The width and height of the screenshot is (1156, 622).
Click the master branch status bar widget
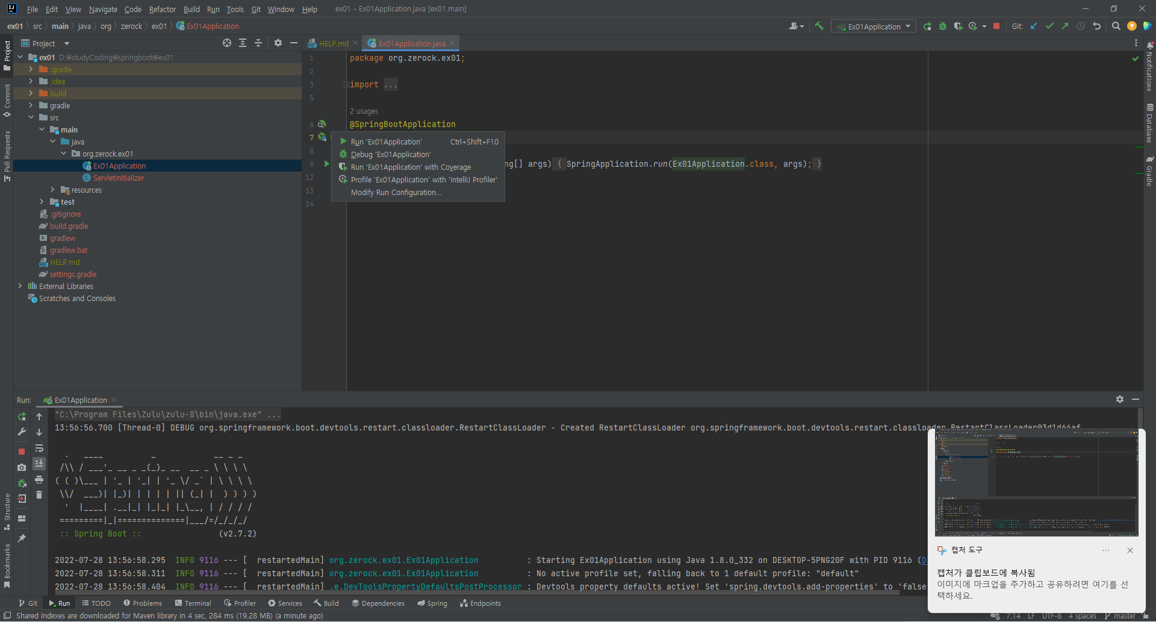tap(1120, 616)
